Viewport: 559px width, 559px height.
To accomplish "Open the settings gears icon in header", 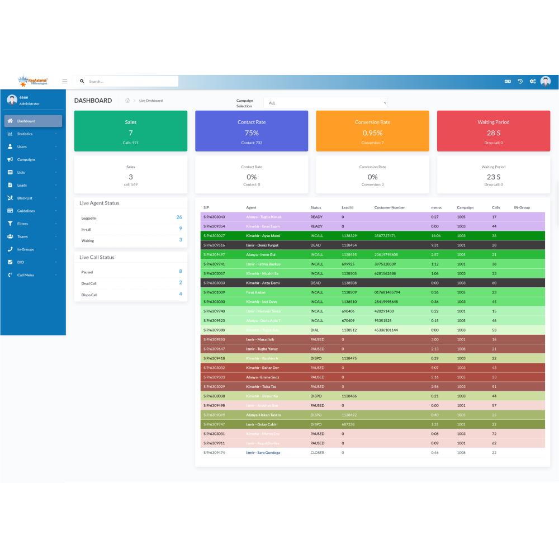I will (532, 82).
